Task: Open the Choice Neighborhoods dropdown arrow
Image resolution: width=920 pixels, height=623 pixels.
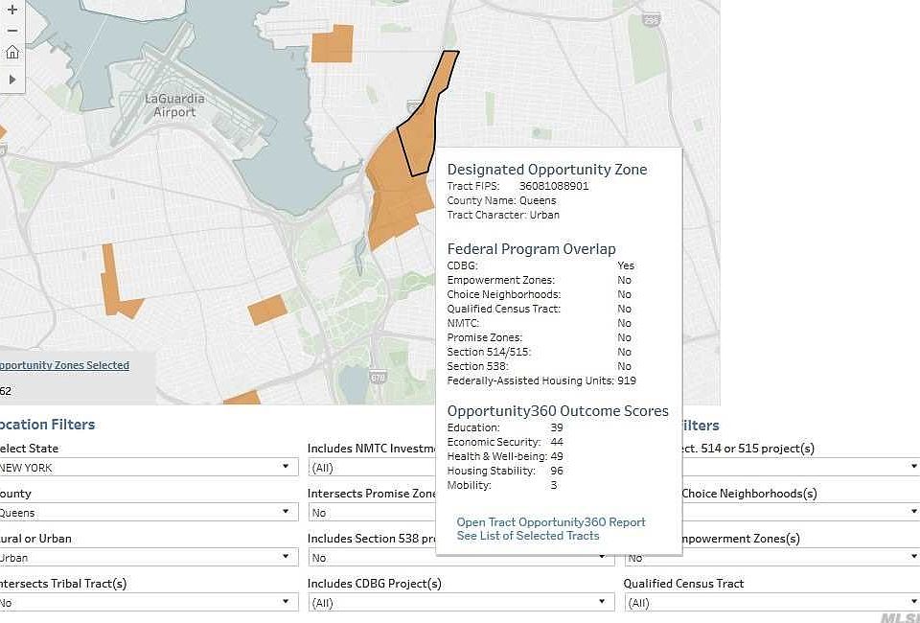Action: point(913,512)
